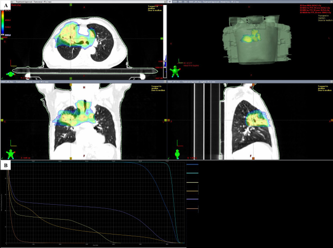
Task: Click patient orientation figure in Sagittal view
Action: tap(177, 154)
